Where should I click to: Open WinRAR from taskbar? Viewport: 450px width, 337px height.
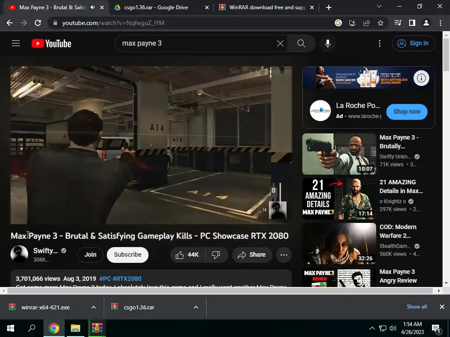tap(97, 328)
